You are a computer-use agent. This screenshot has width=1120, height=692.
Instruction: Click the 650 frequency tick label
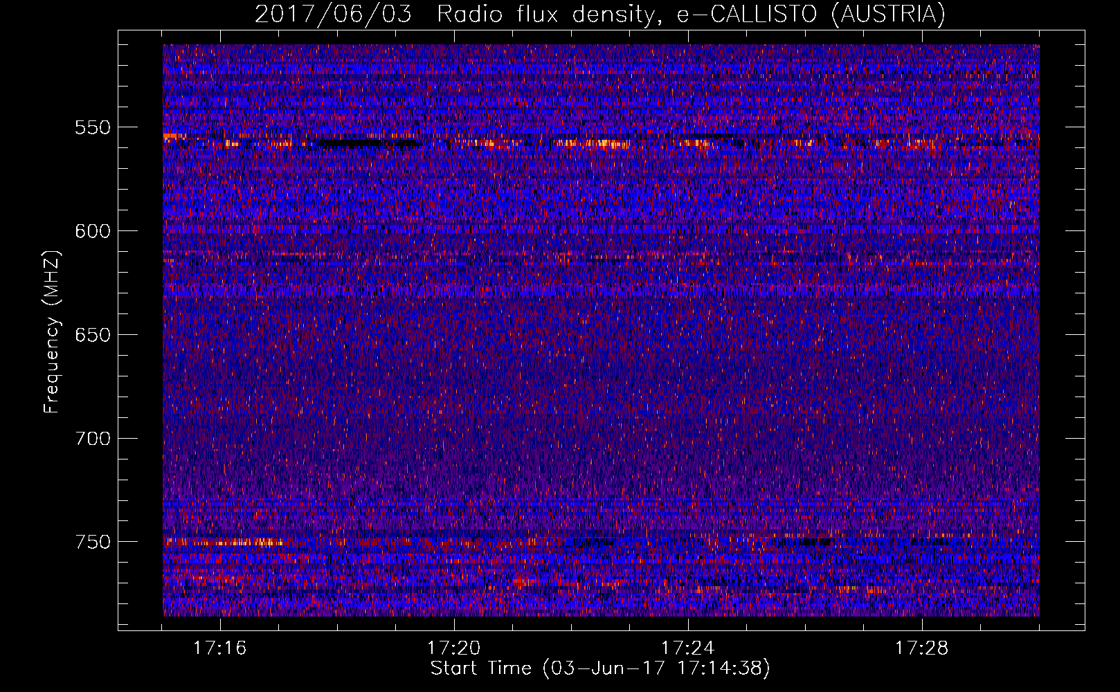coord(93,335)
